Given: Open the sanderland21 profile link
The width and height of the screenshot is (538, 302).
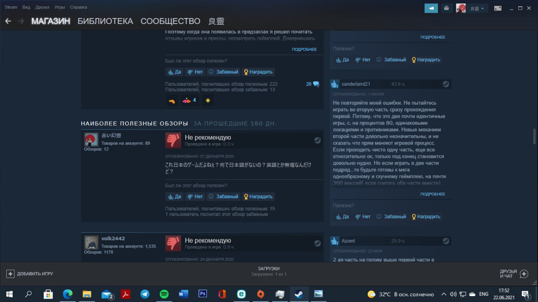Looking at the screenshot, I should [356, 84].
